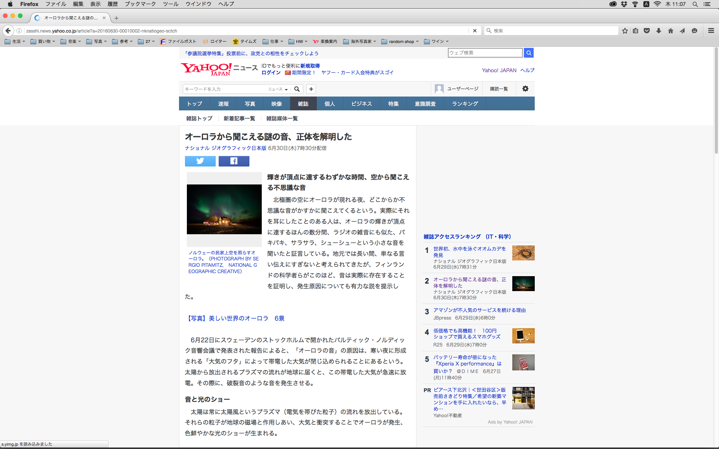Open the Firefox hamburger menu

point(711,31)
